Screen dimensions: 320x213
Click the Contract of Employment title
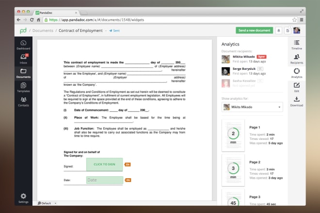(x=80, y=30)
